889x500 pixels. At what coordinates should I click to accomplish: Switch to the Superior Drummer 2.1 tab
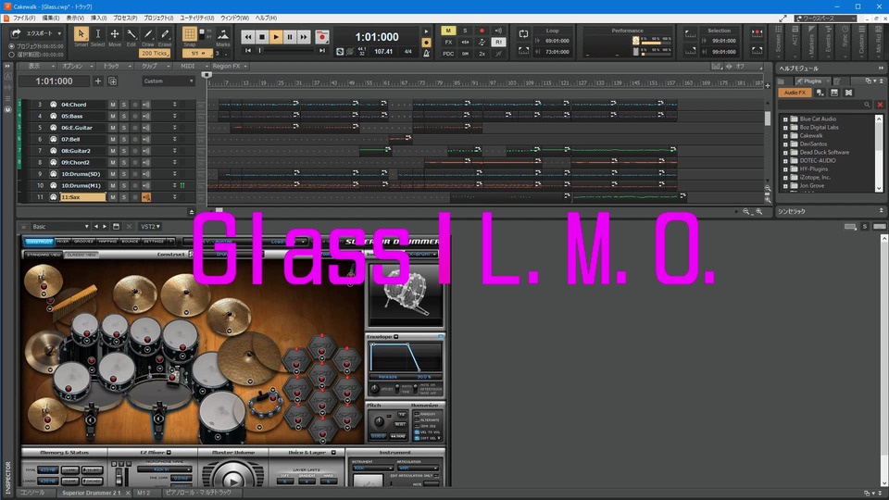[x=92, y=493]
